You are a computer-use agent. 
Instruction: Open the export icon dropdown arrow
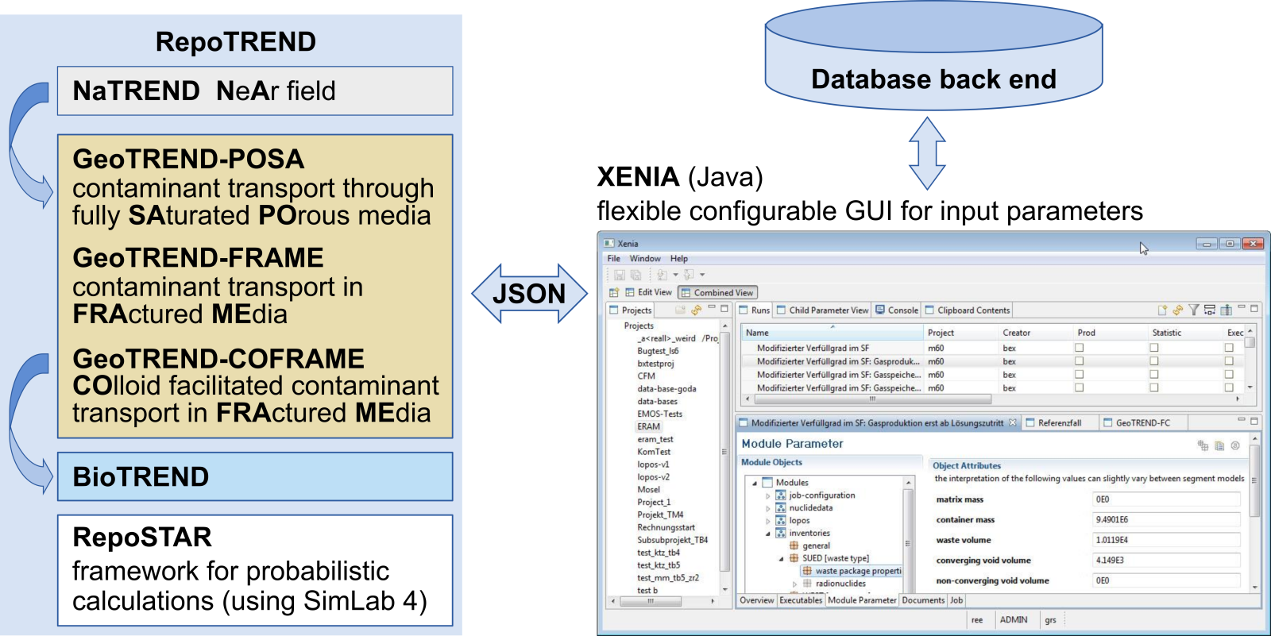[x=702, y=276]
